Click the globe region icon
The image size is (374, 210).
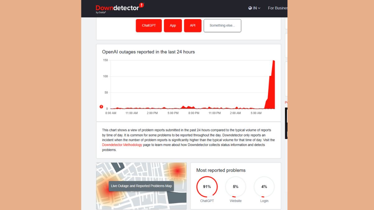(x=250, y=8)
